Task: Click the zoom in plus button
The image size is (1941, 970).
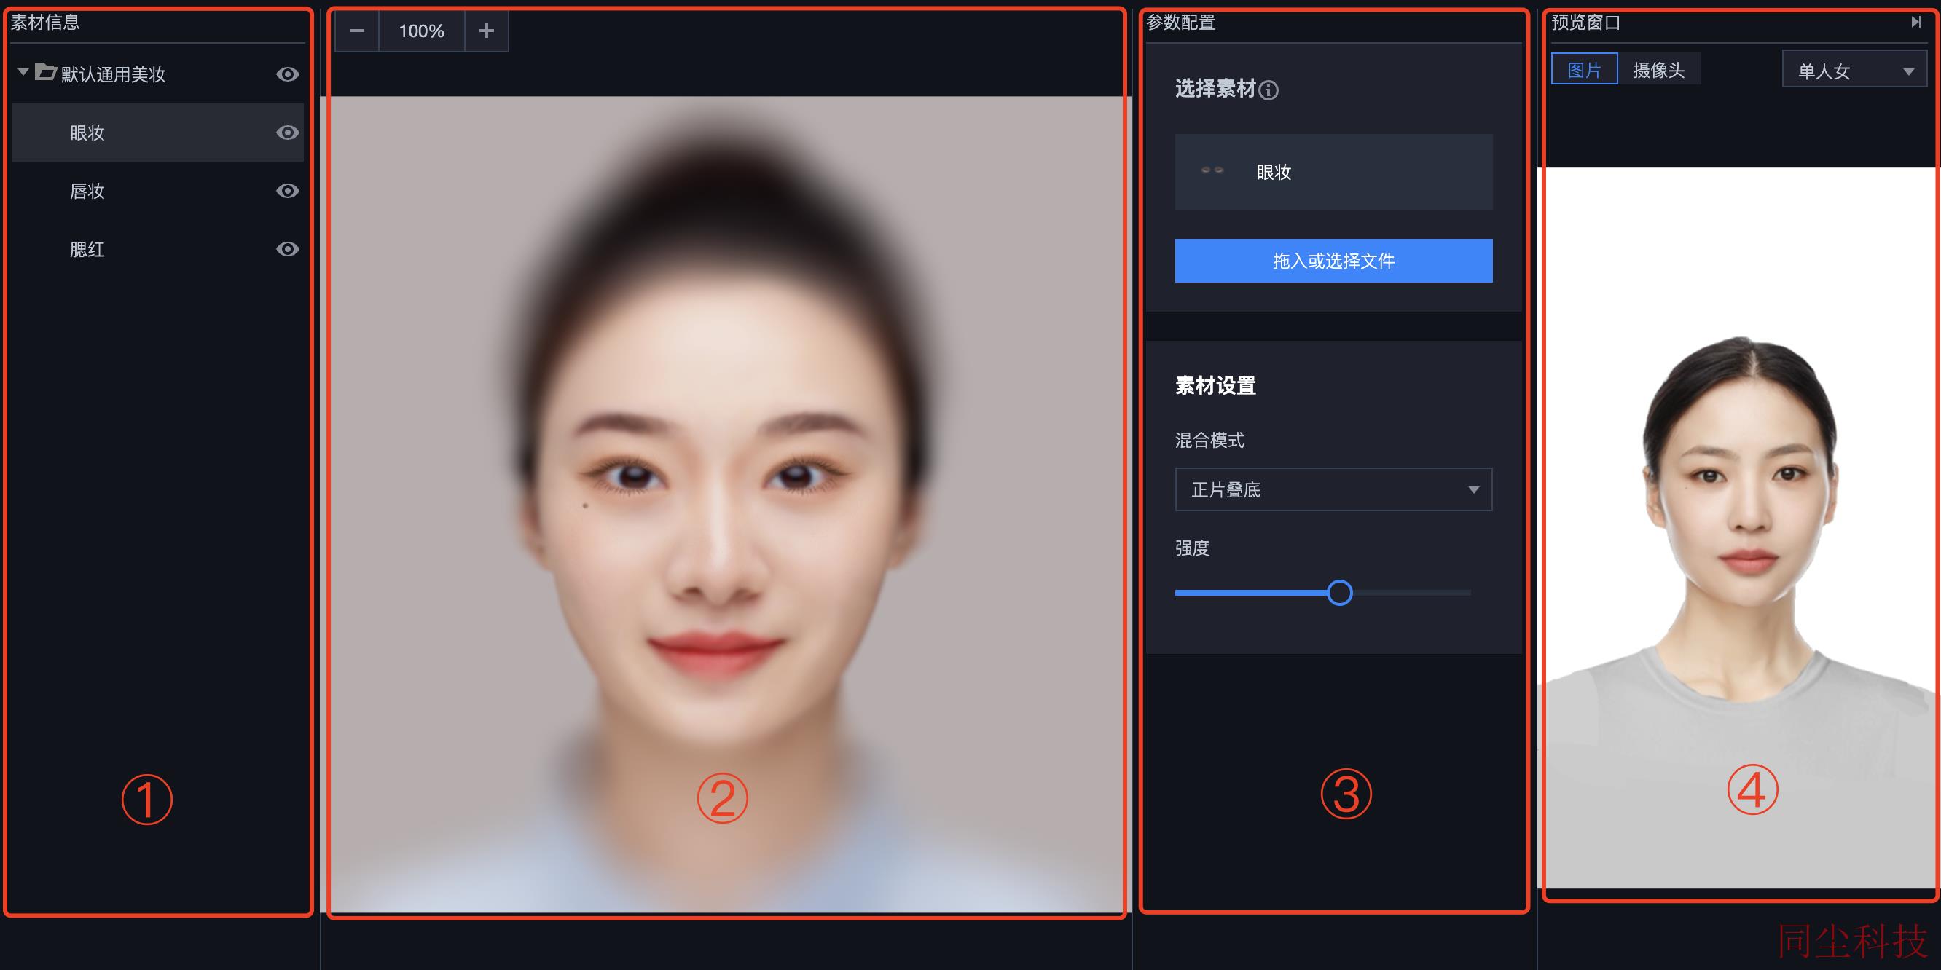Action: click(487, 31)
